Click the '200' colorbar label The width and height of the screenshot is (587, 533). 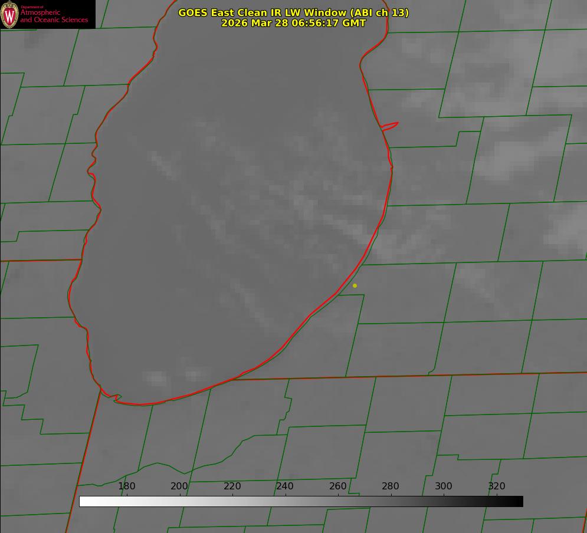point(179,486)
